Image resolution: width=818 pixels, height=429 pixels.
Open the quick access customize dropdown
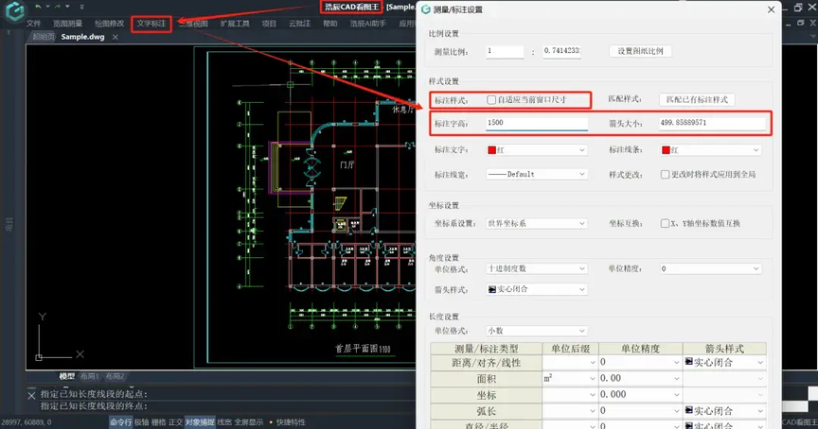[82, 7]
